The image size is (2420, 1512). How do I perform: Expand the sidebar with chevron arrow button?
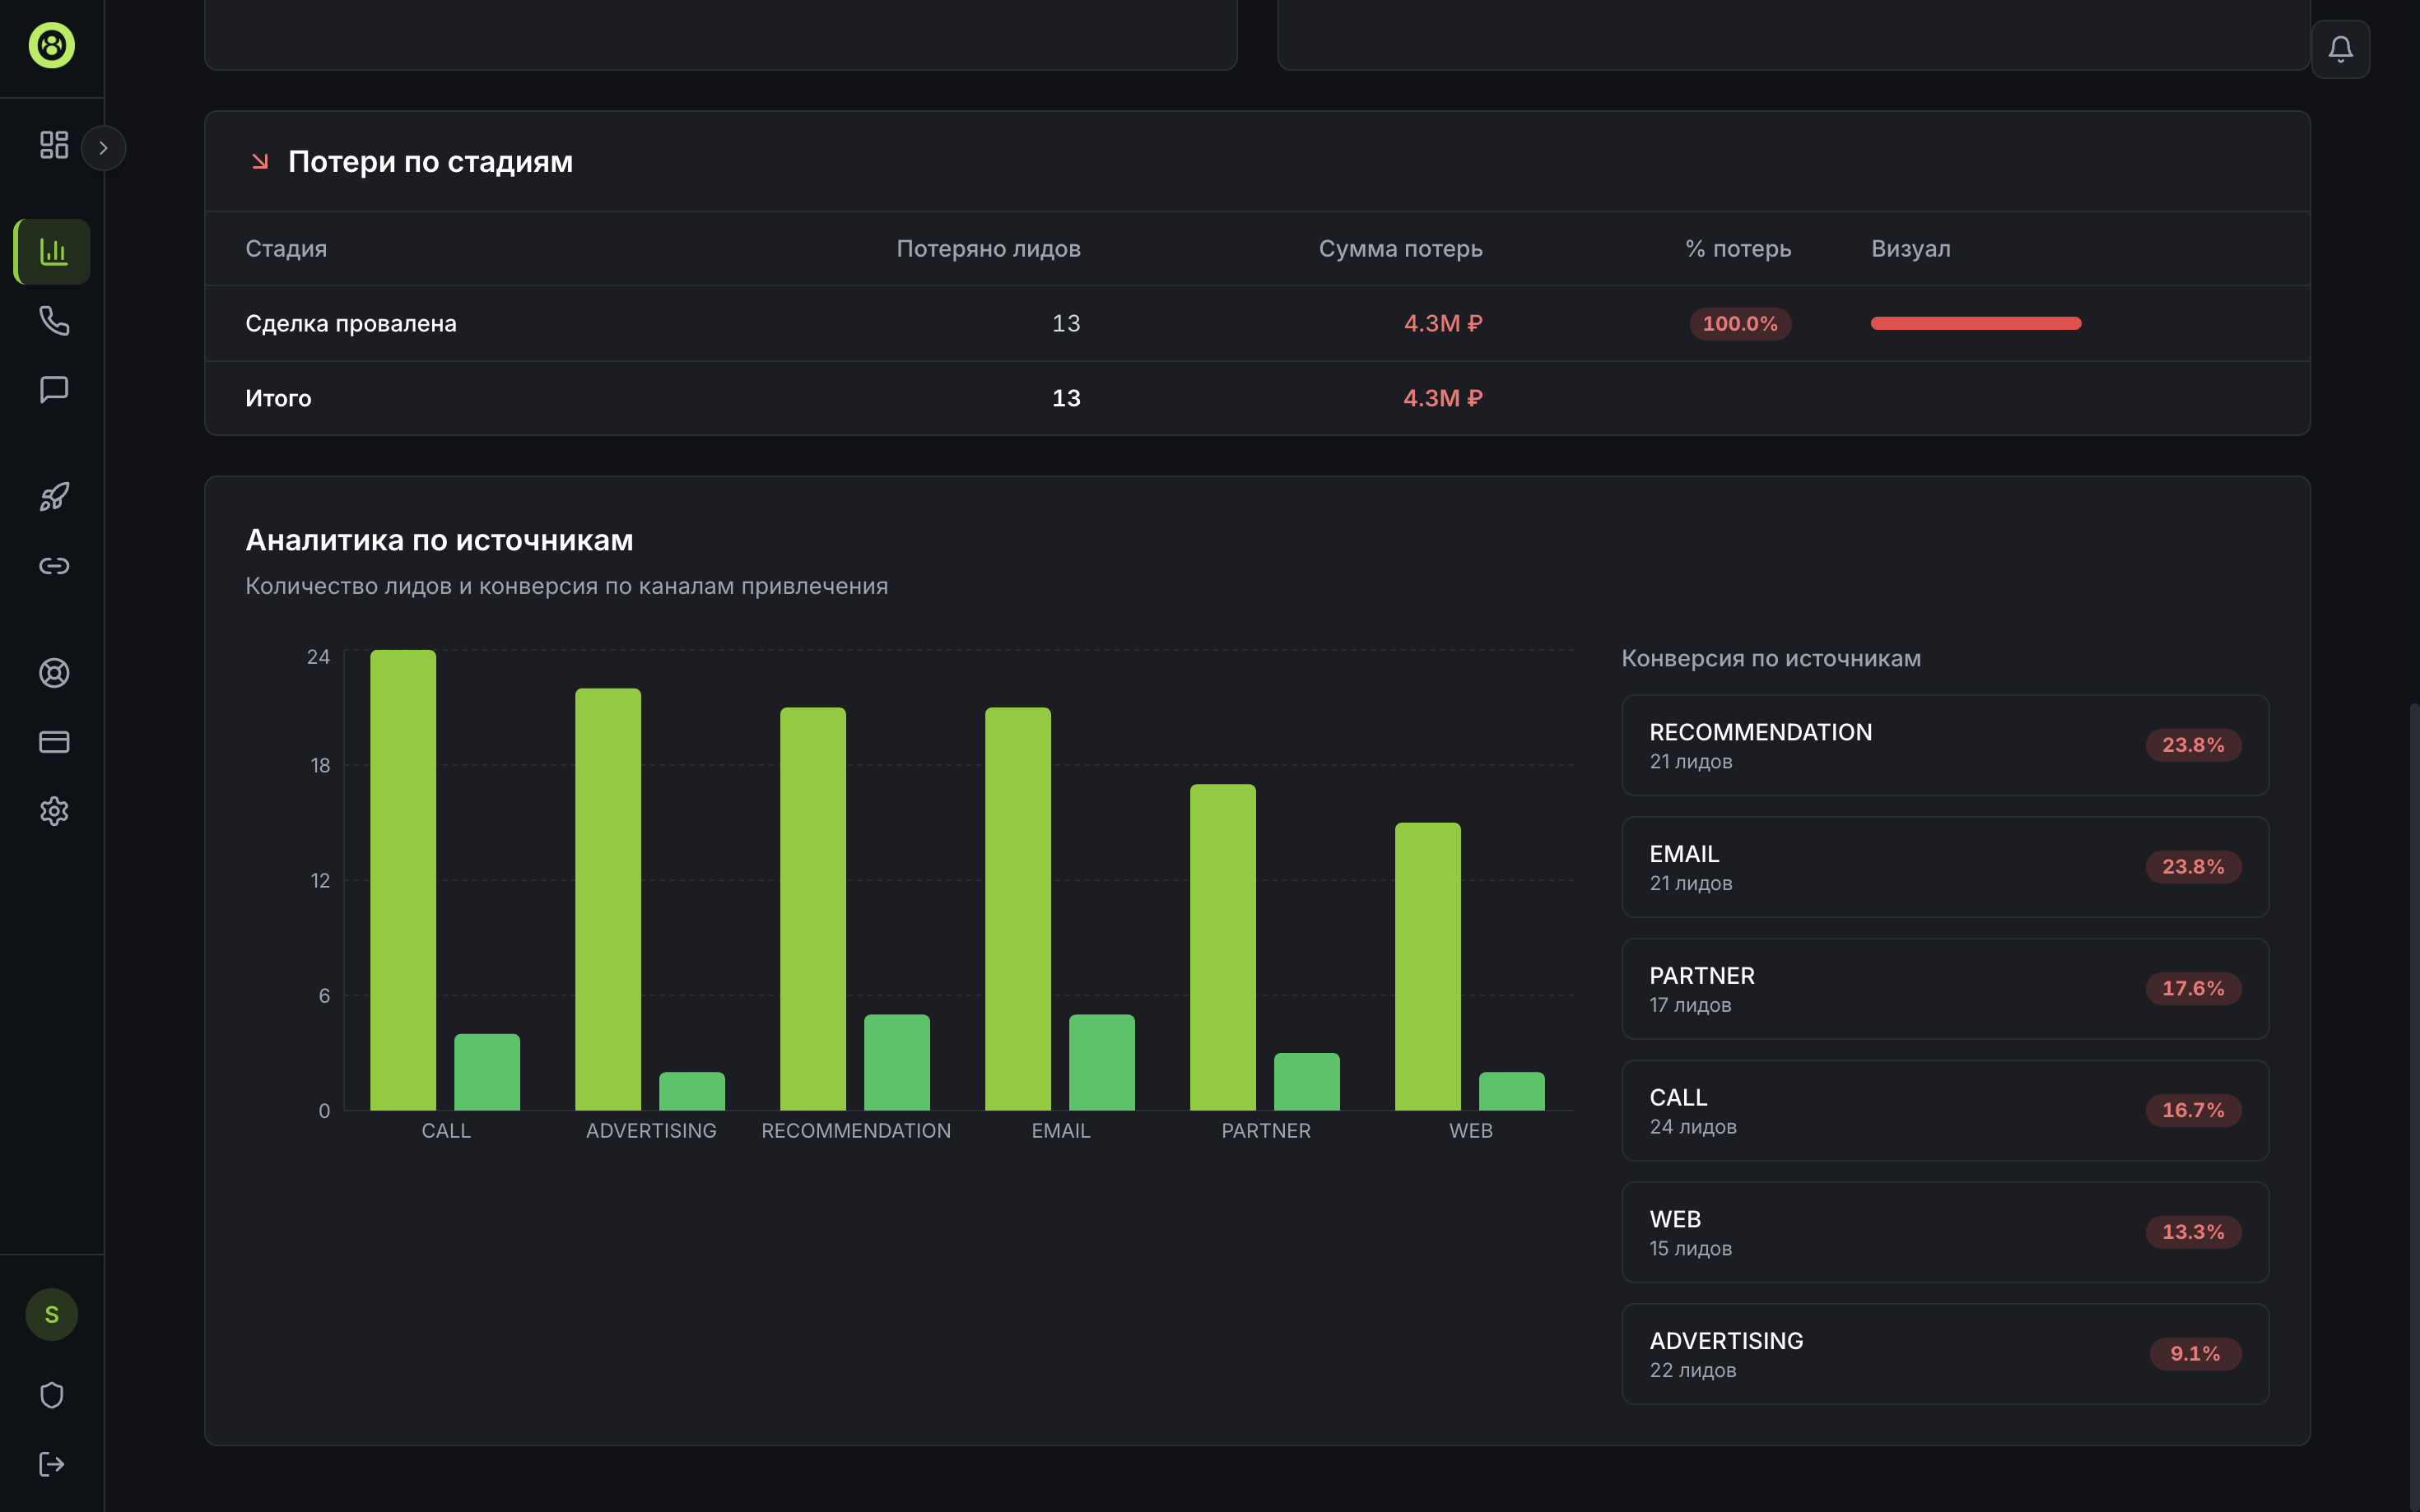(103, 148)
